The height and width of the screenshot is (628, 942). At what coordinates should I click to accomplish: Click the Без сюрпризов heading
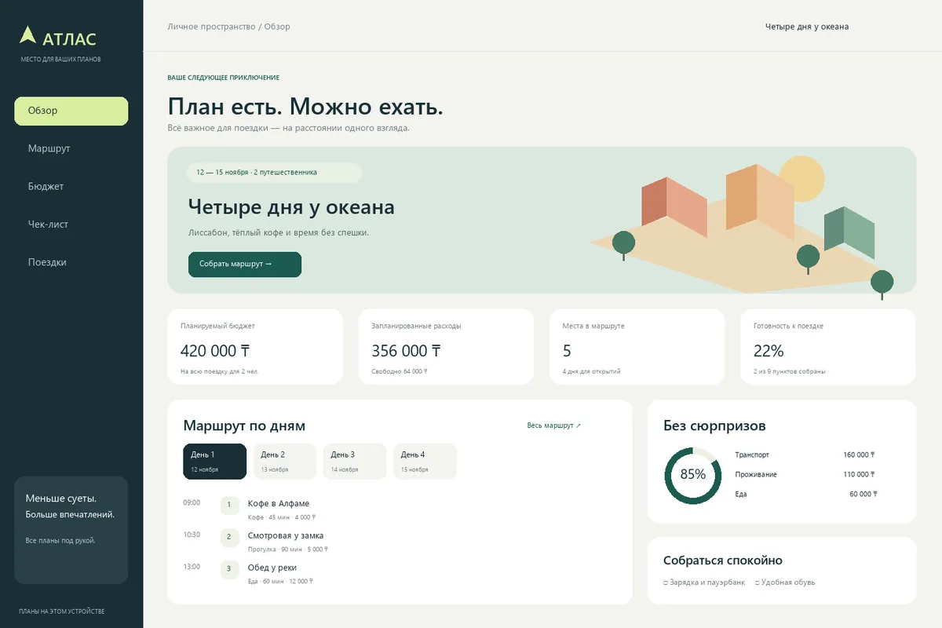pyautogui.click(x=714, y=425)
